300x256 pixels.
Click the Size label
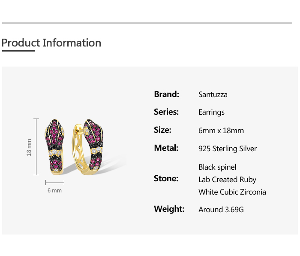coord(162,130)
